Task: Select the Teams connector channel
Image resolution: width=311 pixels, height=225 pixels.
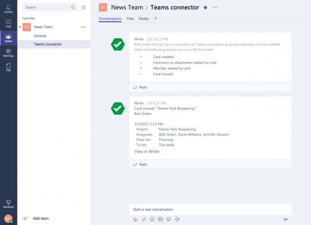Action: pos(54,44)
